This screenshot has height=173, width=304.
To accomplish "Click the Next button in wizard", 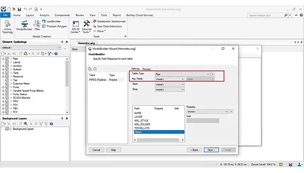I will pyautogui.click(x=211, y=150).
